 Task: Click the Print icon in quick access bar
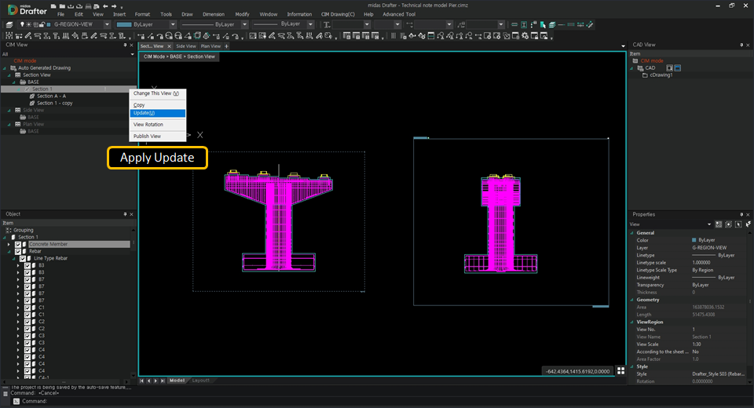[x=88, y=6]
